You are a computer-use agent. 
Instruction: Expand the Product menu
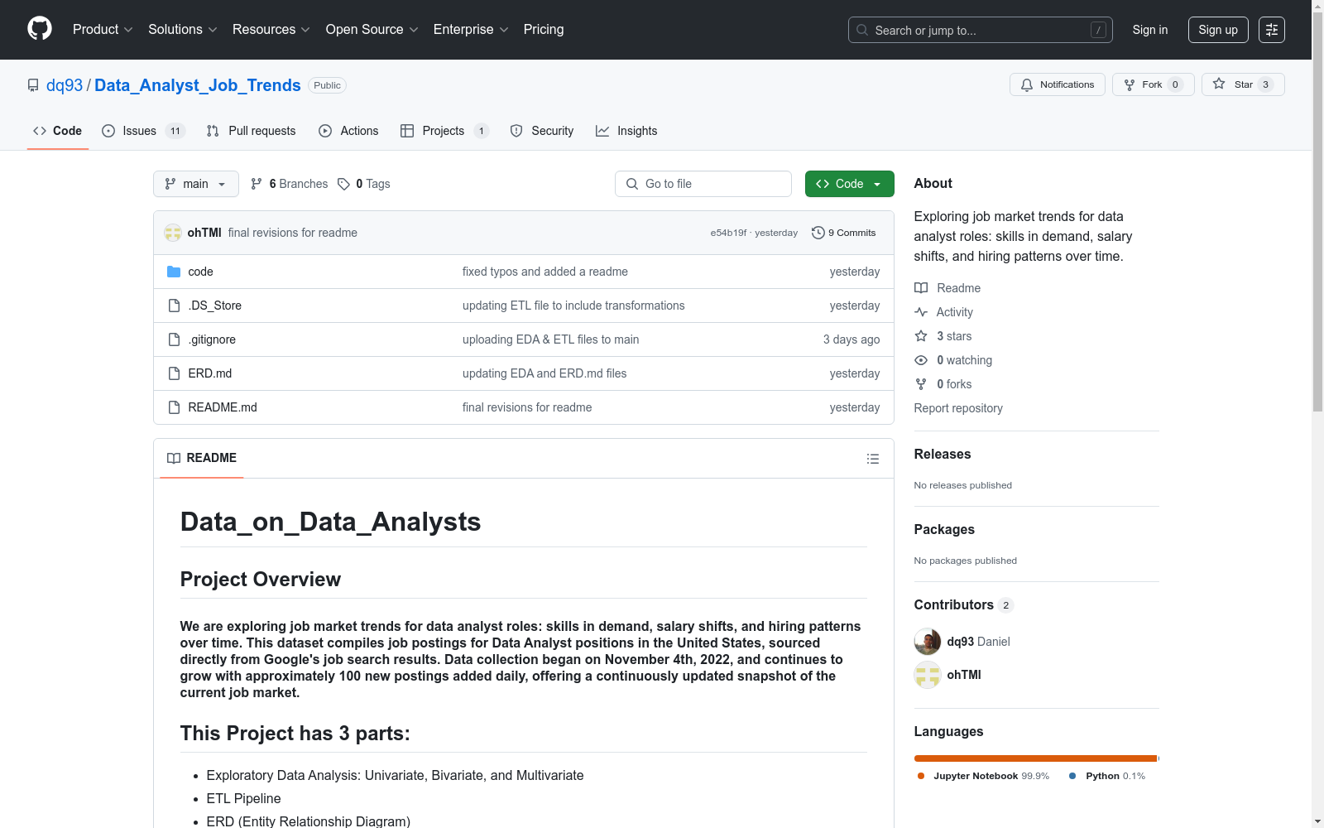[x=103, y=30]
